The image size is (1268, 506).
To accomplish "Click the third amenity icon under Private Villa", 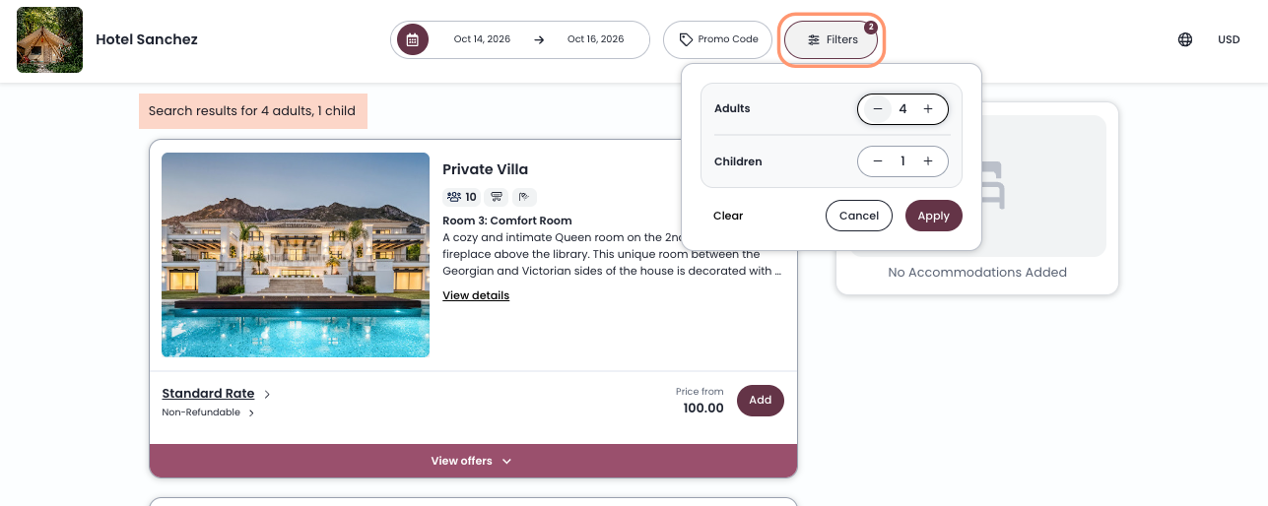I will (524, 197).
